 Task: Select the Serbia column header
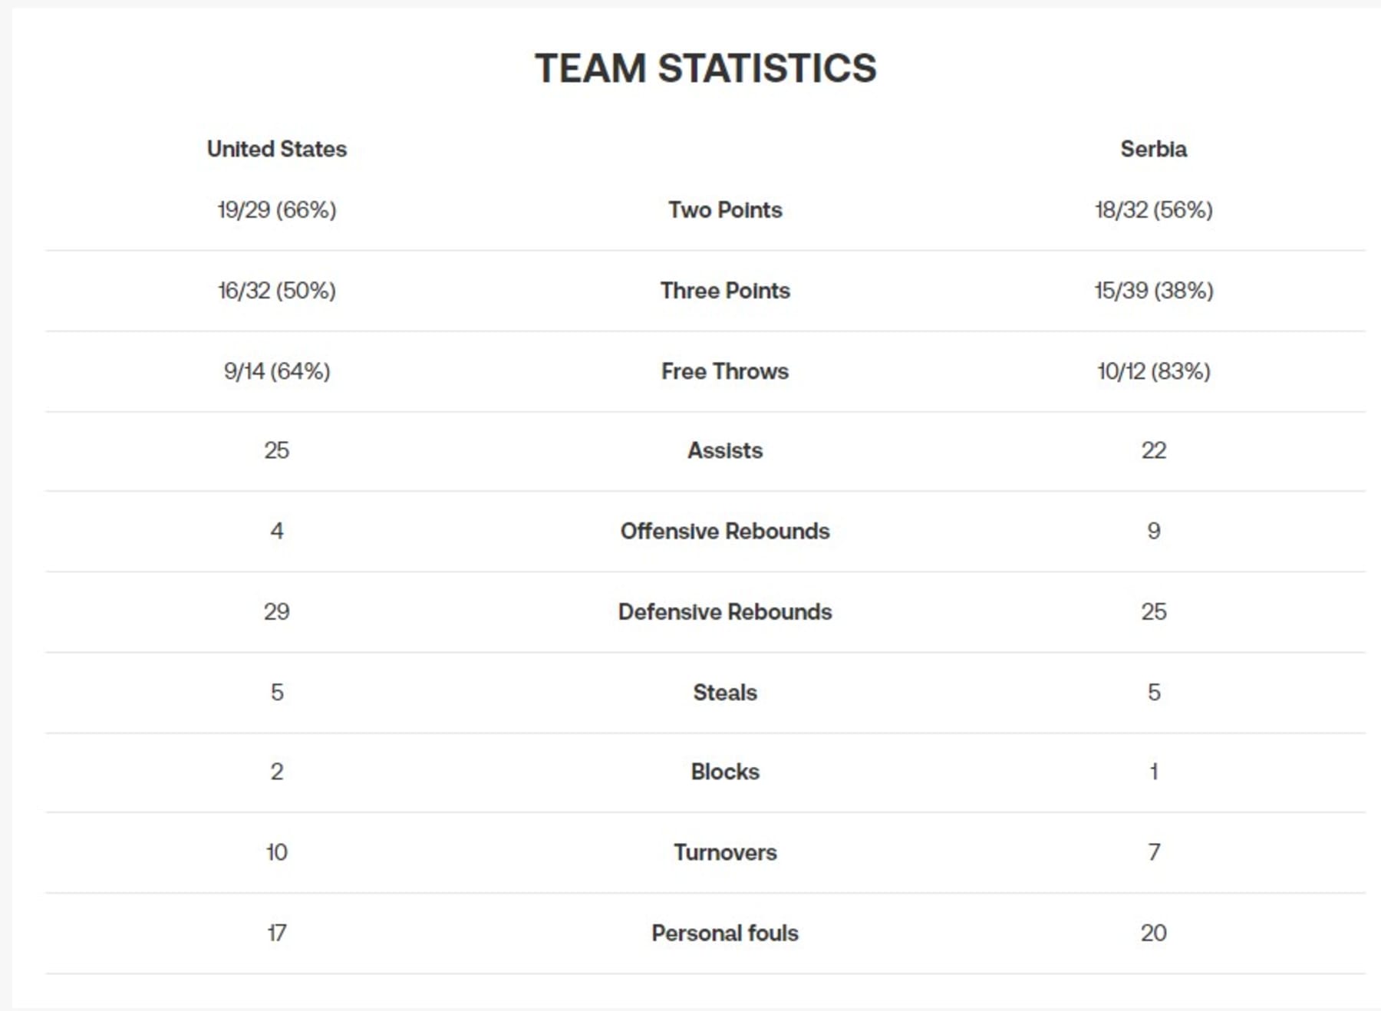tap(1153, 149)
